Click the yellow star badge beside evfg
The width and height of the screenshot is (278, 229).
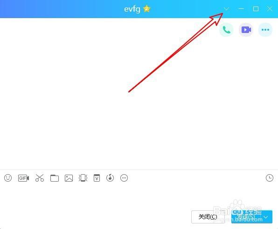pyautogui.click(x=146, y=9)
